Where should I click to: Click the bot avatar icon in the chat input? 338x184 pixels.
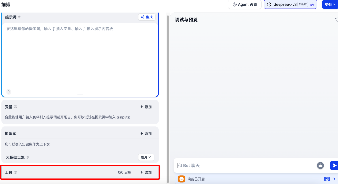[320, 166]
